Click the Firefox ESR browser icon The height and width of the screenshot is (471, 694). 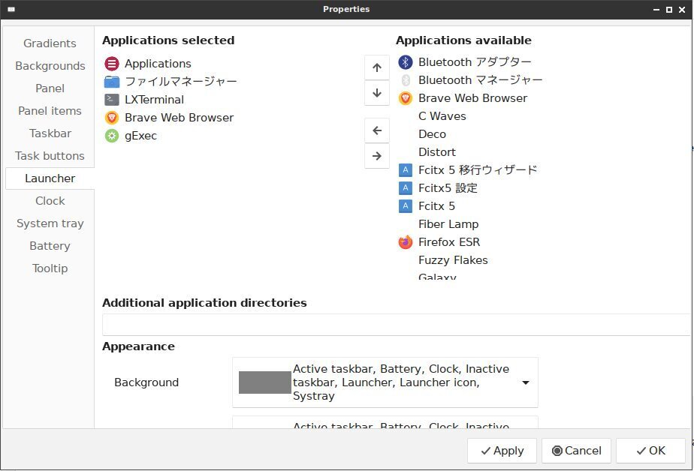pyautogui.click(x=405, y=242)
